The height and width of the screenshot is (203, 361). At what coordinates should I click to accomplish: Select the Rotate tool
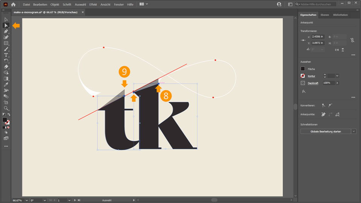click(x=6, y=61)
